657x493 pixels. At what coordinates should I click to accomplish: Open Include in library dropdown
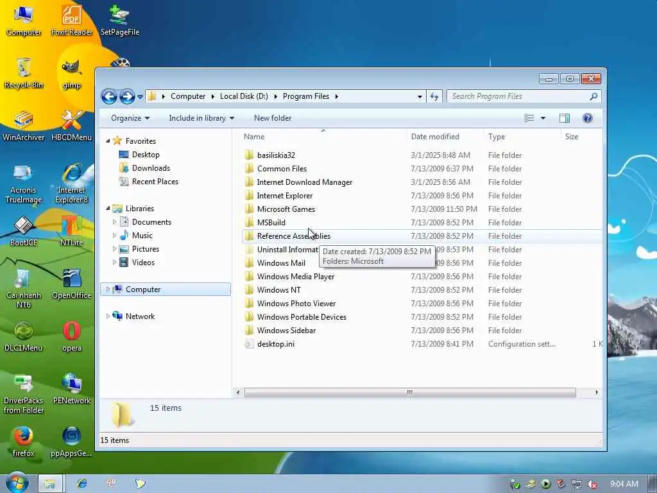tap(201, 118)
